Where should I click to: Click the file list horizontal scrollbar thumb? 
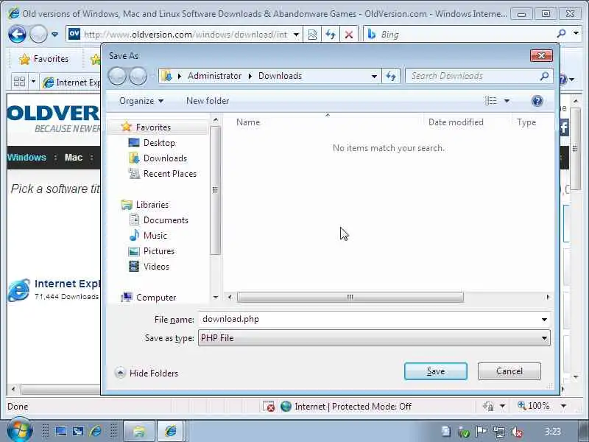pos(350,298)
